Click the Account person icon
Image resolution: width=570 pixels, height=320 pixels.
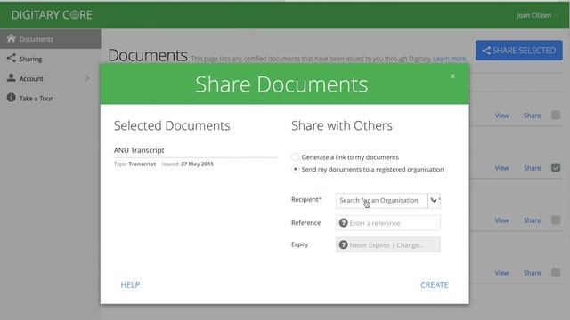pyautogui.click(x=12, y=77)
